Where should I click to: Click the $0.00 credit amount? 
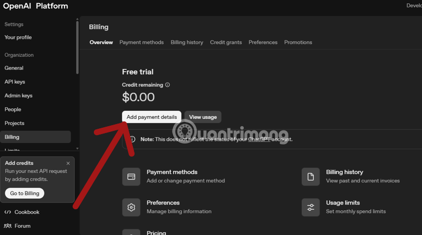coord(138,97)
